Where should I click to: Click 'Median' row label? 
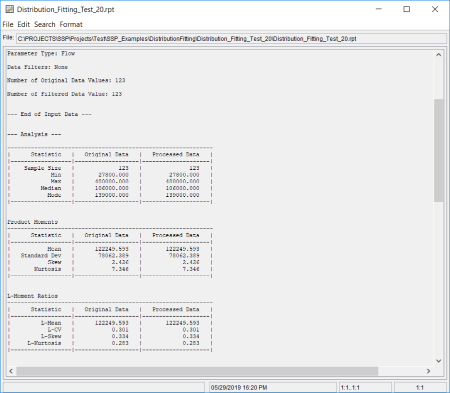[51, 188]
